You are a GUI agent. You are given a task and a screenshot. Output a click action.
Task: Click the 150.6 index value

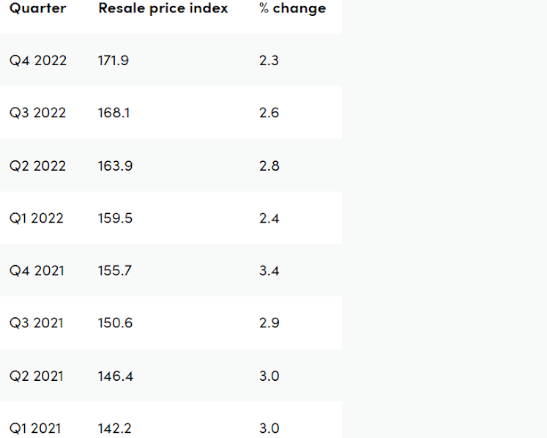(115, 323)
